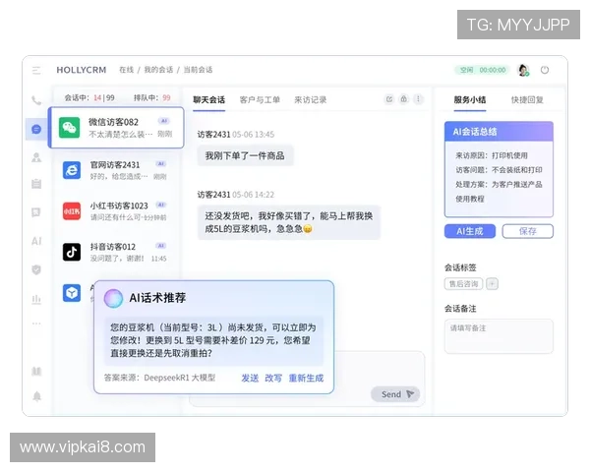Click the message about 5L的豆浆机

(x=288, y=222)
